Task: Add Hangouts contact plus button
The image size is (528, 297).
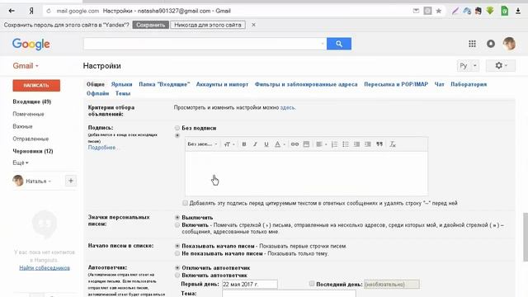Action: tap(71, 181)
